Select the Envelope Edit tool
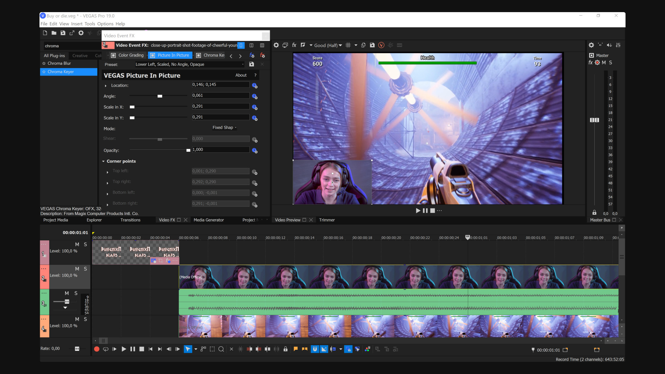665x374 pixels. 203,349
